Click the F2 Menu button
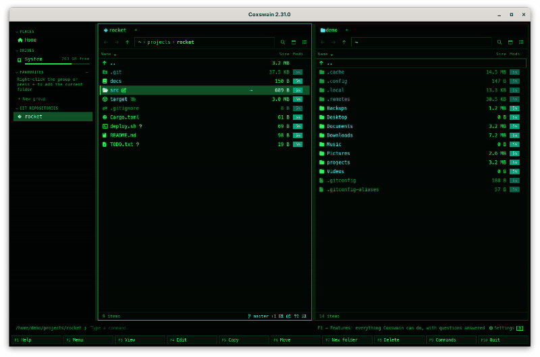540x357 pixels. 88,340
